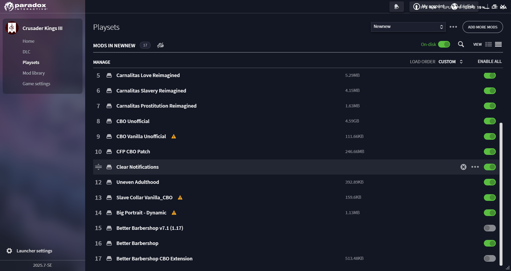
Task: Click the drive icon for CBO Unofficial
Action: point(109,121)
